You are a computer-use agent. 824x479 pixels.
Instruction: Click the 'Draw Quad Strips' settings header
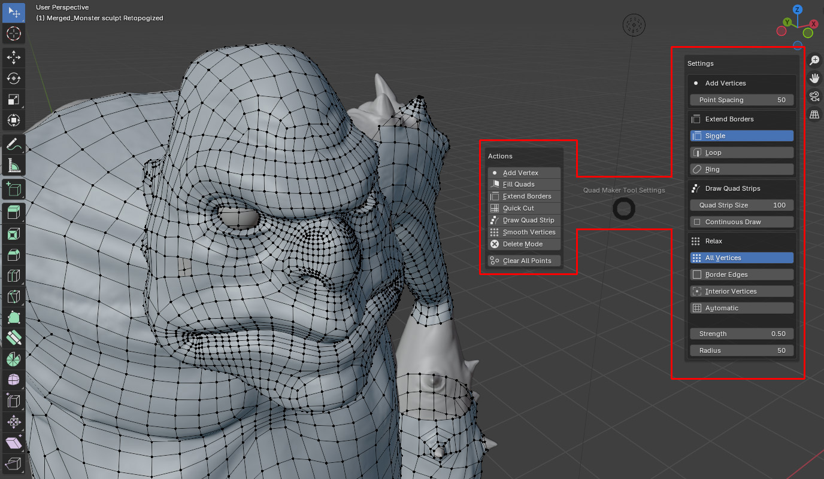tap(732, 188)
